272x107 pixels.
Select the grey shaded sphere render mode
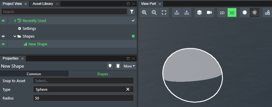[255, 12]
